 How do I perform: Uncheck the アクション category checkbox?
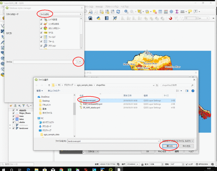click(41, 46)
